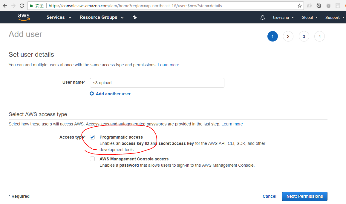Enable AWS Management Console access checkbox
The height and width of the screenshot is (204, 346).
click(x=92, y=159)
